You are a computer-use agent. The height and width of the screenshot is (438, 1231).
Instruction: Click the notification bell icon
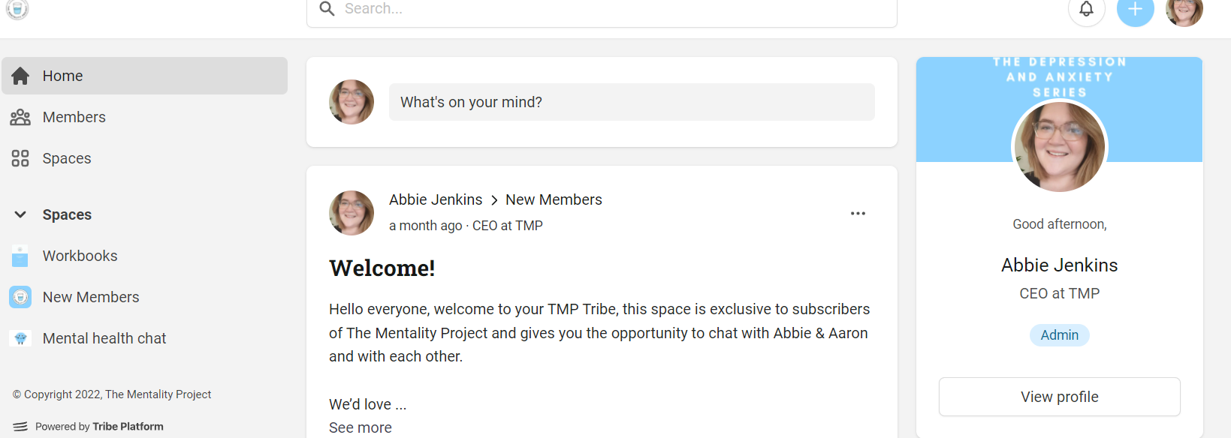pyautogui.click(x=1086, y=9)
